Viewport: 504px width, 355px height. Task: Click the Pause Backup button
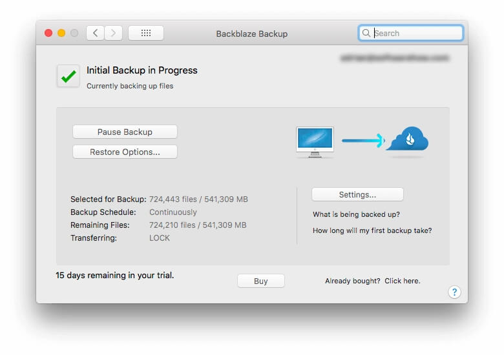[125, 132]
